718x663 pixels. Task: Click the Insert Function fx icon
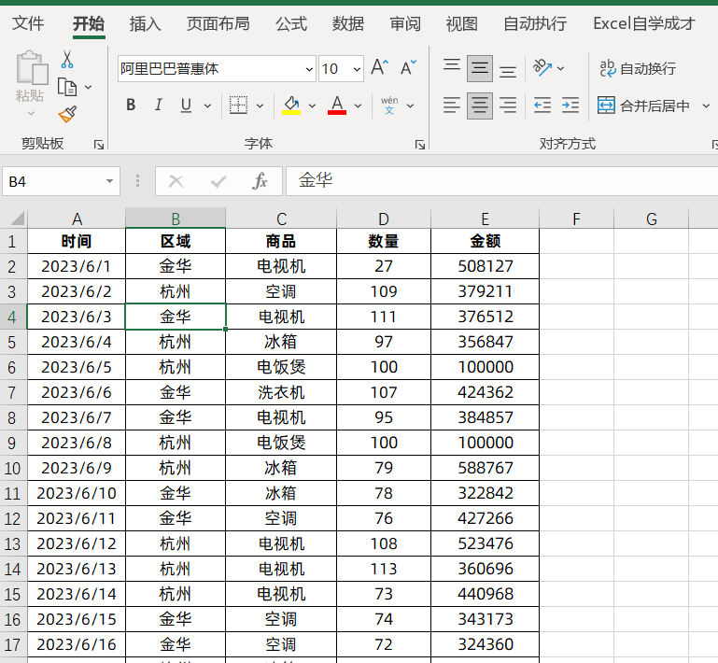(x=260, y=181)
